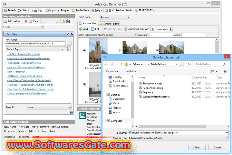Remove the New Name method with X
The height and width of the screenshot is (155, 232).
(x=72, y=34)
